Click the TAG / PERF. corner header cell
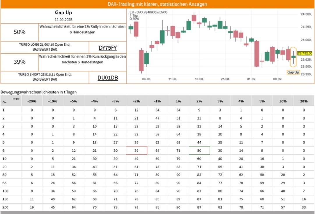This screenshot has height=214, width=315. coord(11,101)
